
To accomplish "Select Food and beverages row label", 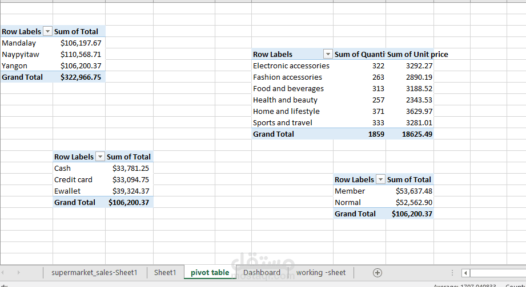I will click(292, 89).
